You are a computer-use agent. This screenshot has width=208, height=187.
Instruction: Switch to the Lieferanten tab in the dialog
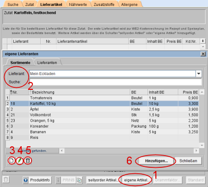click(47, 63)
